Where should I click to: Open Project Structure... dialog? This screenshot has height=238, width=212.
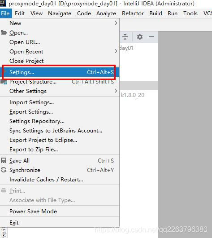60,82
